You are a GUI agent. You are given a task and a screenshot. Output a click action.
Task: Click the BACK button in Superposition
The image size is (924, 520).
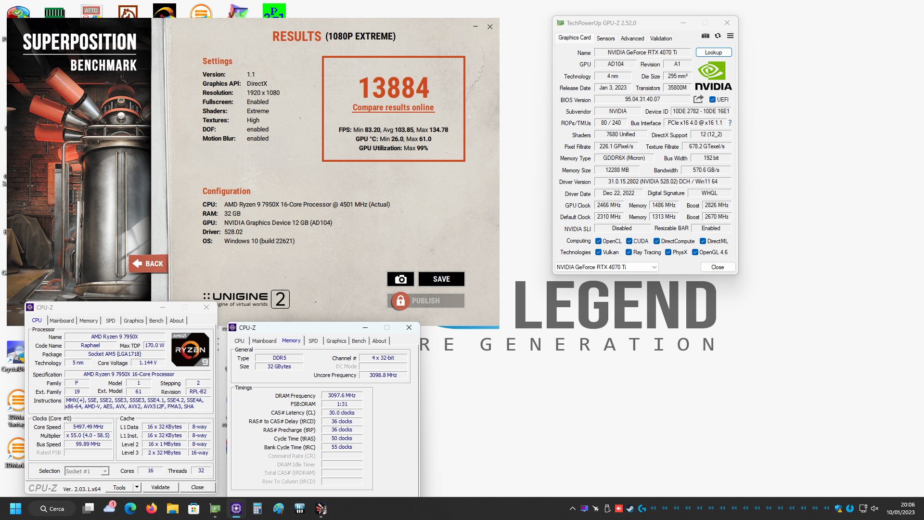click(x=148, y=263)
